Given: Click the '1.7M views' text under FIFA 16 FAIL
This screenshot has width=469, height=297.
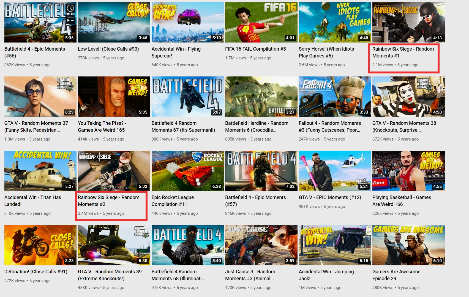Looking at the screenshot, I should (235, 58).
